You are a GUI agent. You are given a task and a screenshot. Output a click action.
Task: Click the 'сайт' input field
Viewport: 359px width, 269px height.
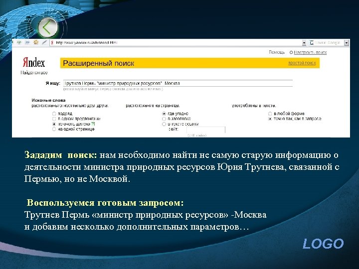pyautogui.click(x=206, y=130)
